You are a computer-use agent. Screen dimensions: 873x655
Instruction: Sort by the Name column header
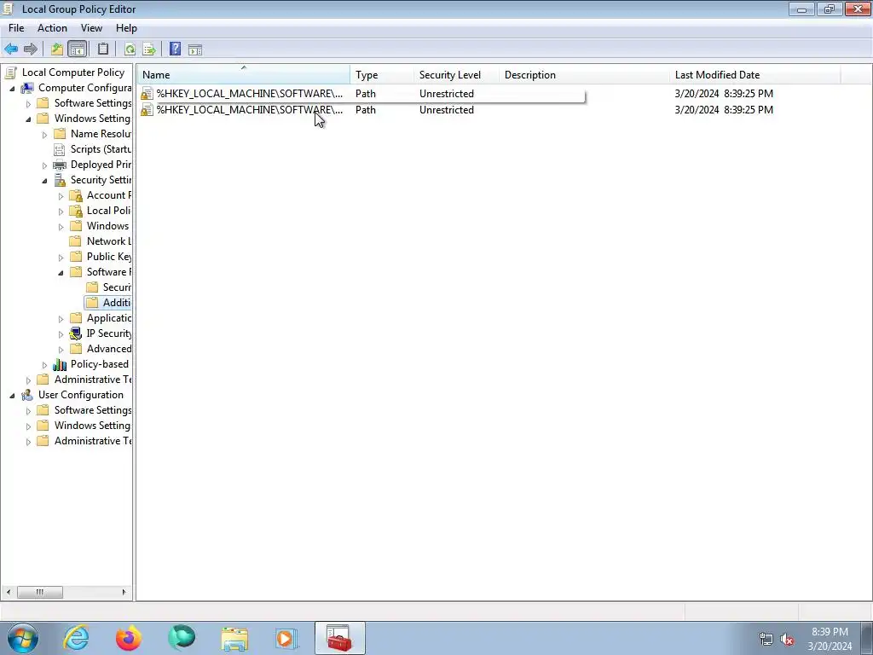[x=244, y=75]
